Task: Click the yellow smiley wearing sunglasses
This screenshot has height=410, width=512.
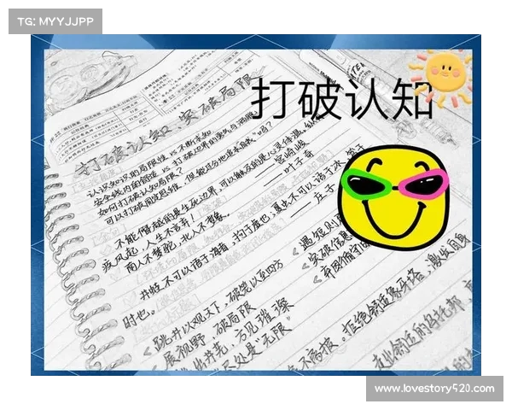Action: [x=394, y=196]
